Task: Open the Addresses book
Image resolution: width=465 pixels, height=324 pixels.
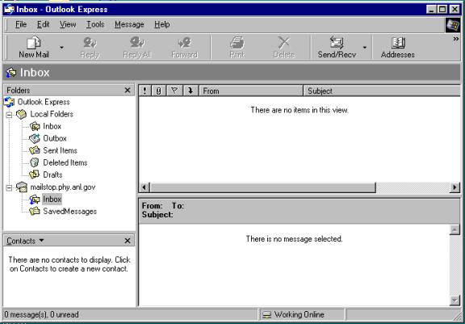Action: (398, 48)
